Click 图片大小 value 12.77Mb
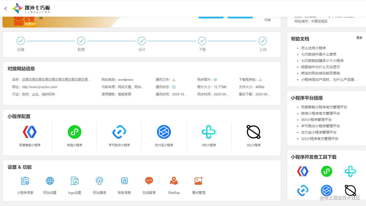Image resolution: width=366 pixels, height=206 pixels. [220, 87]
